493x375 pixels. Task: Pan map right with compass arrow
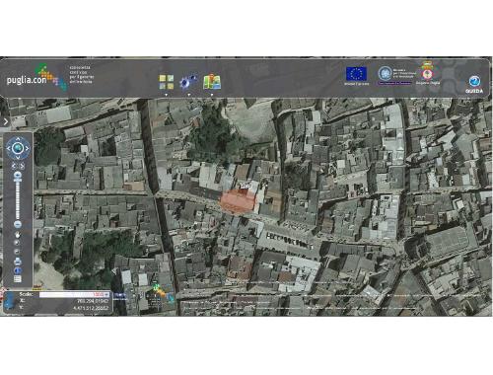point(27,148)
